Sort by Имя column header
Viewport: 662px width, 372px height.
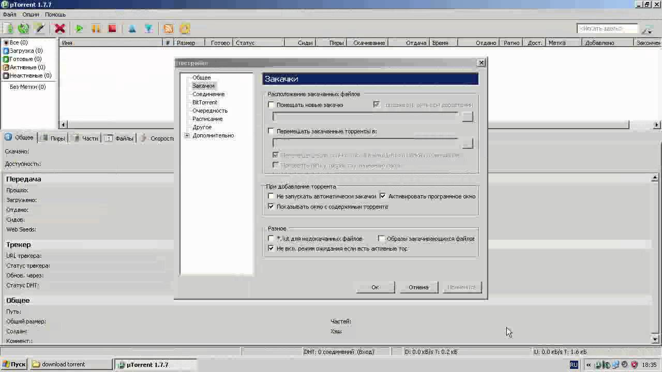click(x=111, y=43)
